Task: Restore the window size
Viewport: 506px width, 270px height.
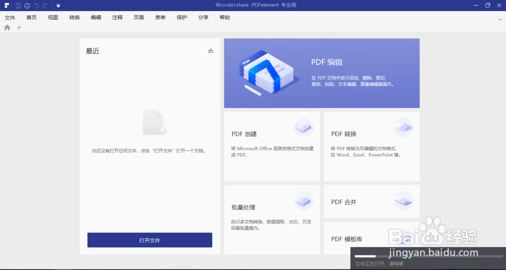Action: click(488, 6)
